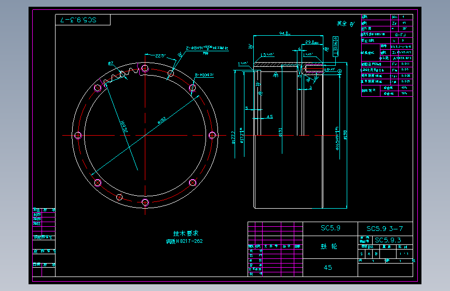Select the '8-FJ' cell in gear table

pyautogui.click(x=400, y=35)
